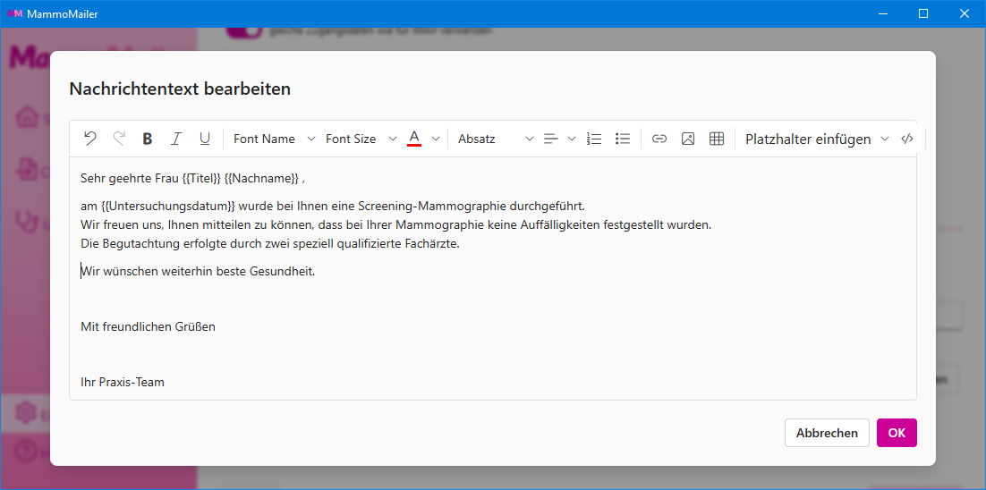Screen dimensions: 986x490
Task: Toggle italic formatting
Action: [x=176, y=139]
